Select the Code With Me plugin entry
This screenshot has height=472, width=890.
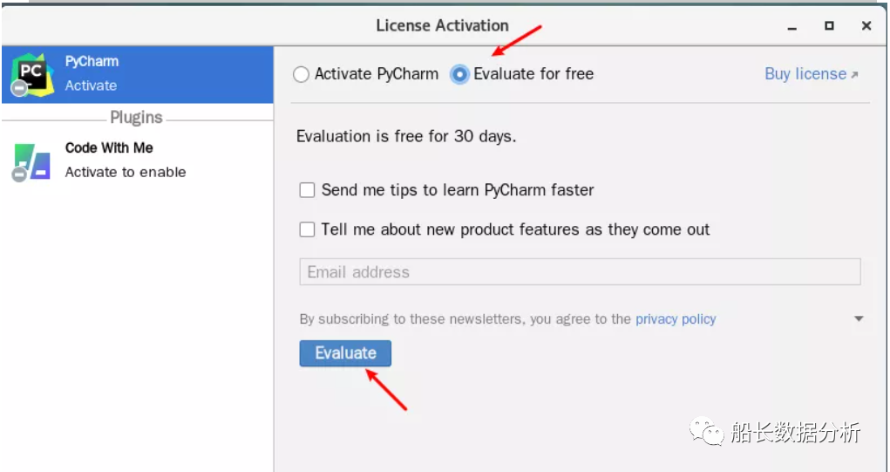pos(138,161)
